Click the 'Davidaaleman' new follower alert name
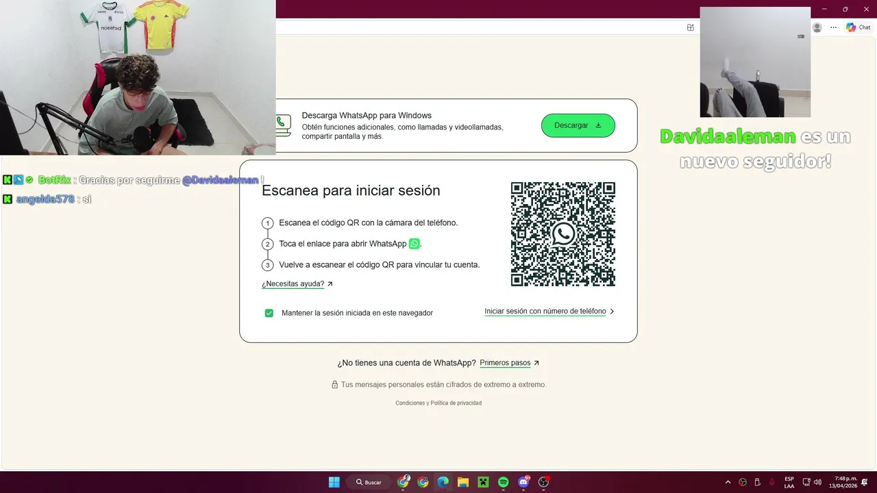This screenshot has height=493, width=877. pyautogui.click(x=728, y=136)
